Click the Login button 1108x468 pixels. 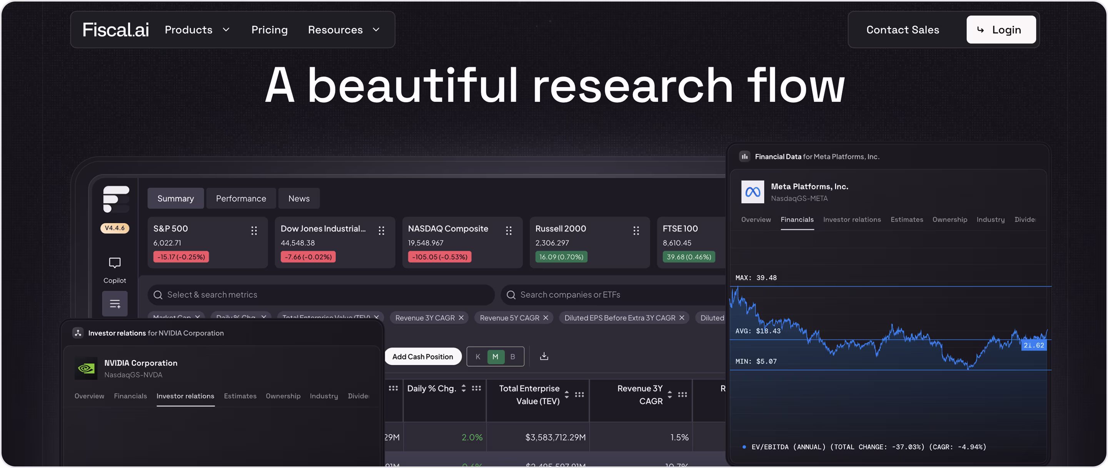pyautogui.click(x=1001, y=30)
